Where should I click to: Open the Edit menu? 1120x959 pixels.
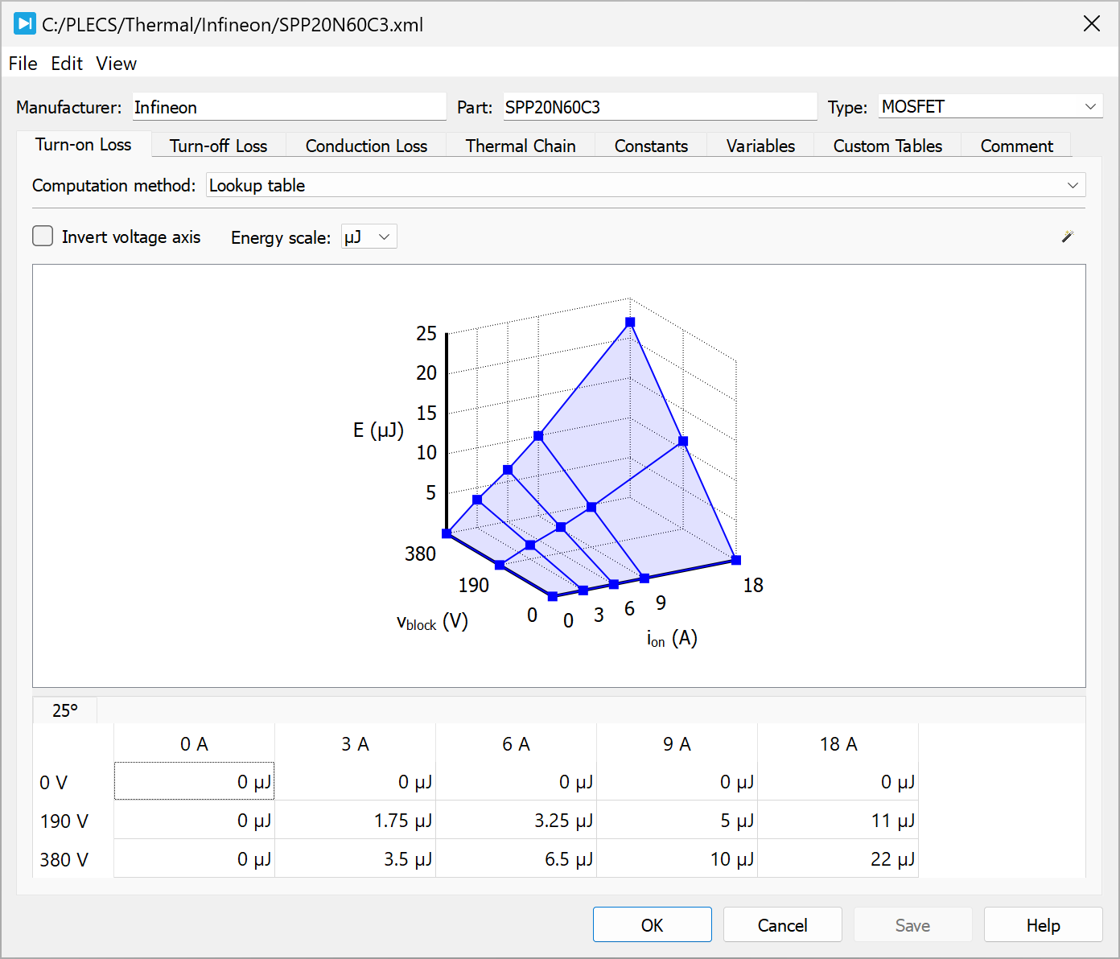(x=67, y=64)
